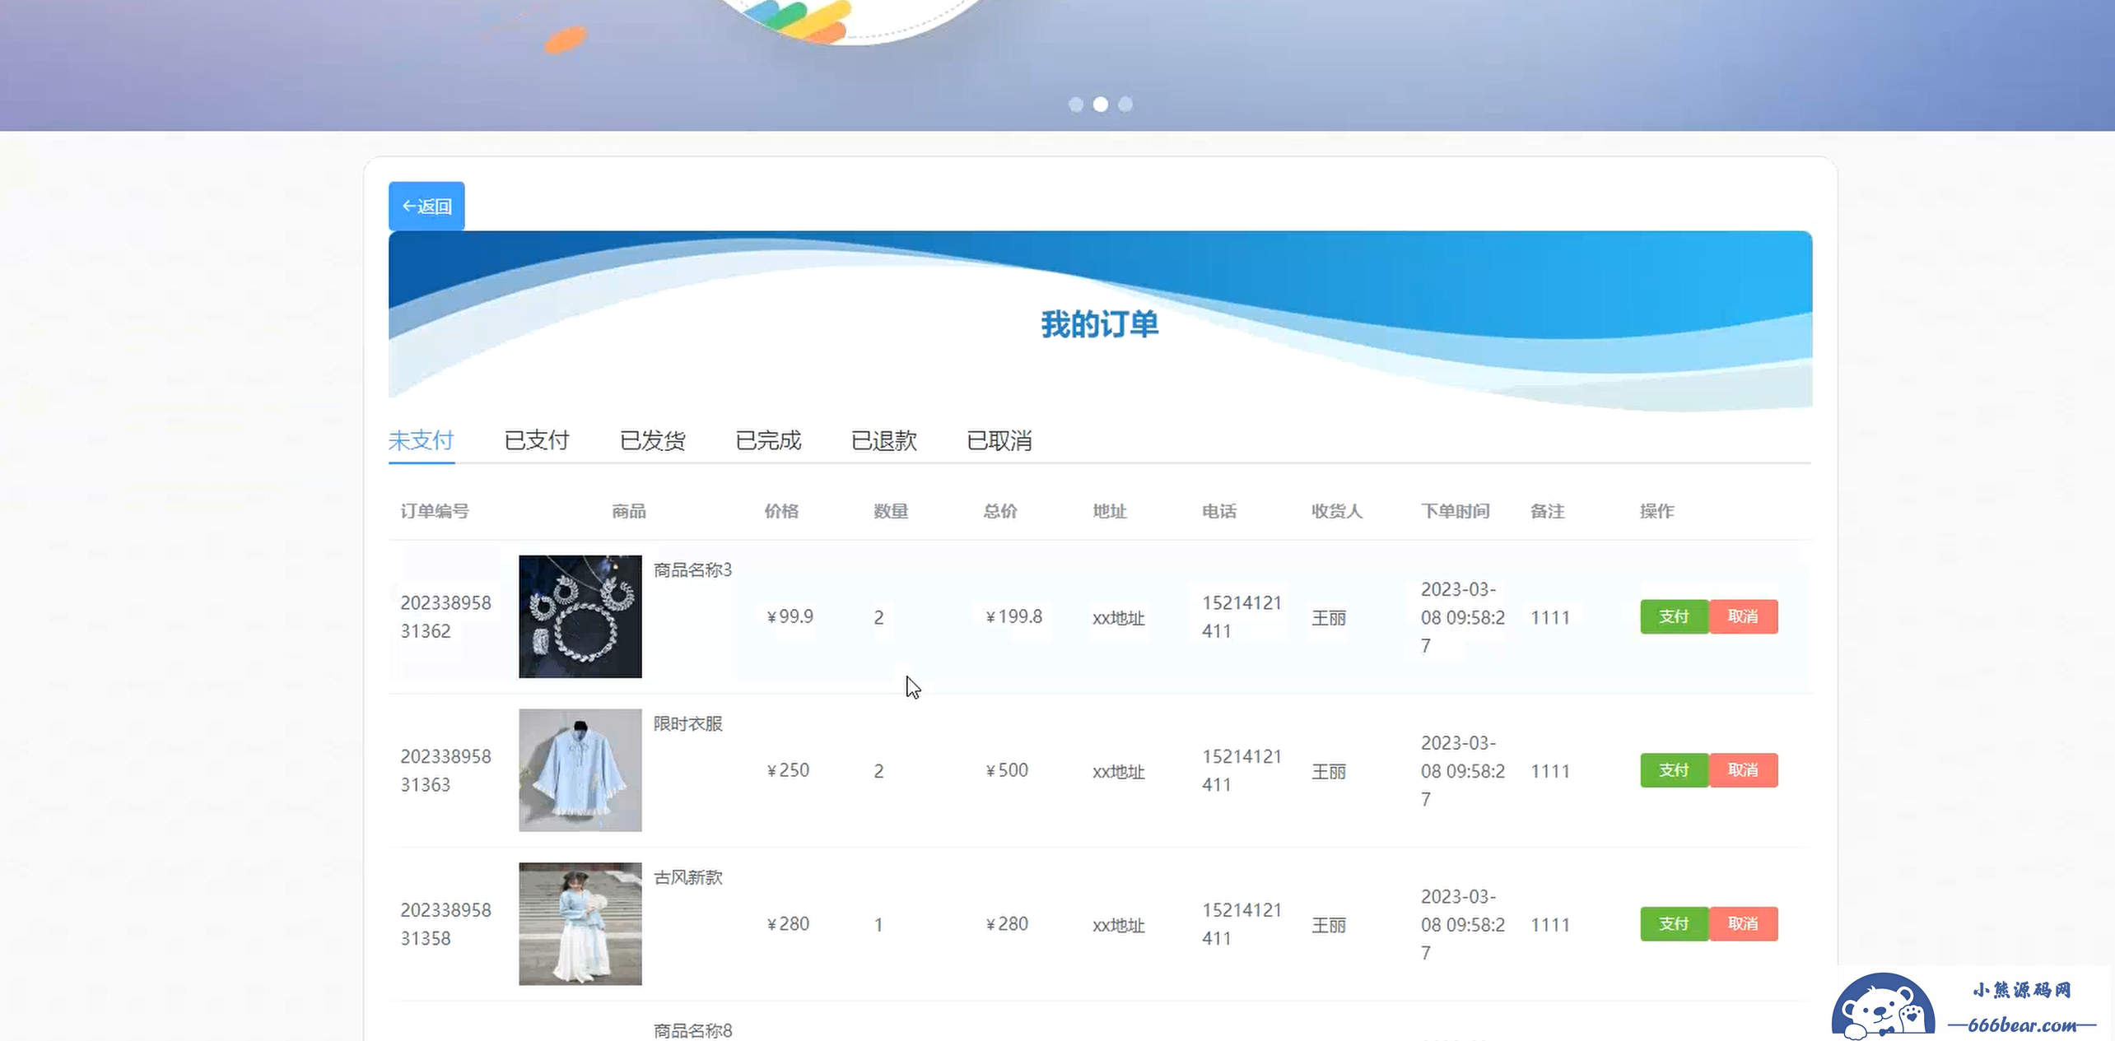Select the first carousel indicator dot
This screenshot has height=1041, width=2115.
point(1075,105)
